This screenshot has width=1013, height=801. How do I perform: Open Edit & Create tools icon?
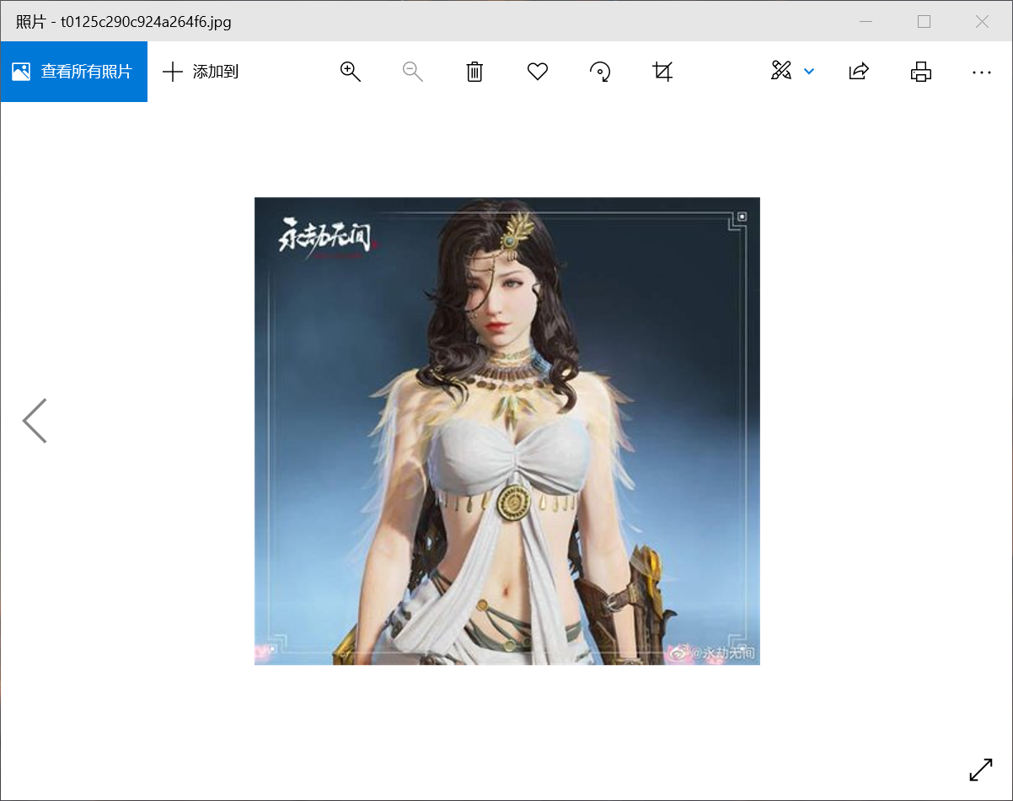click(781, 71)
